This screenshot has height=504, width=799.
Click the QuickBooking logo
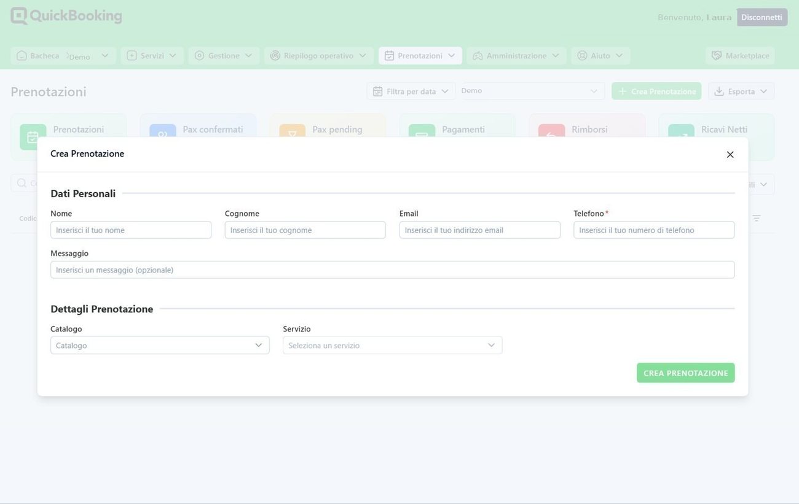click(66, 16)
